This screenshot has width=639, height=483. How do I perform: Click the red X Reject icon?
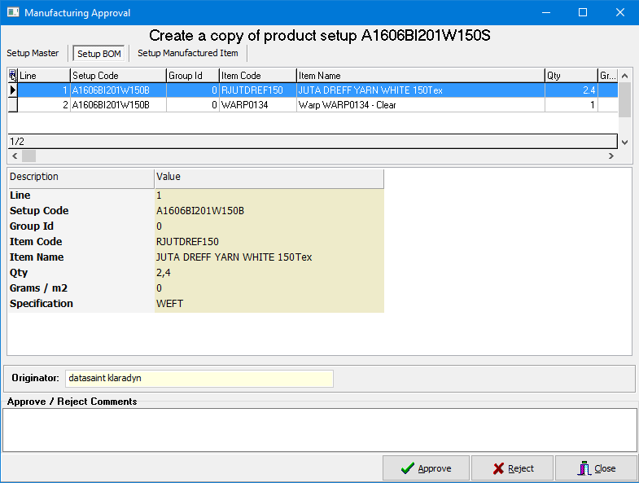498,468
